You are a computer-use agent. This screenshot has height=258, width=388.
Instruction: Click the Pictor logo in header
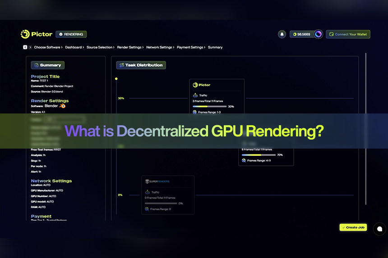click(37, 34)
